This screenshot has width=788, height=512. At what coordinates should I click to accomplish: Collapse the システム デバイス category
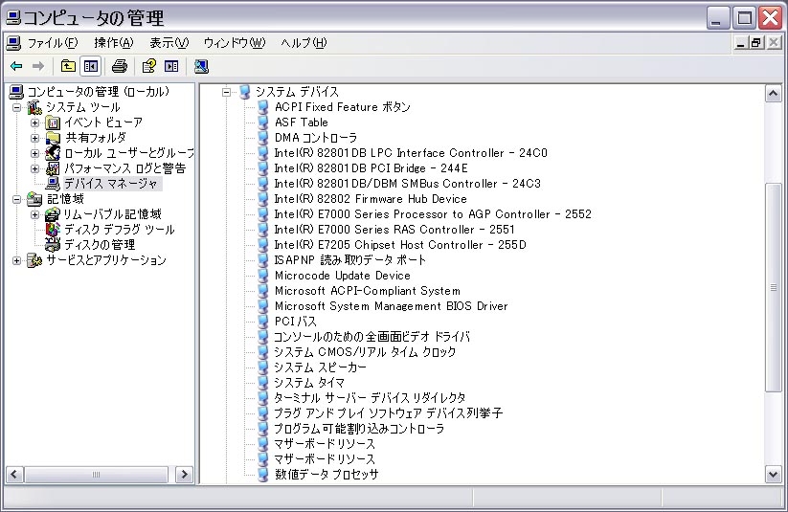[x=227, y=93]
